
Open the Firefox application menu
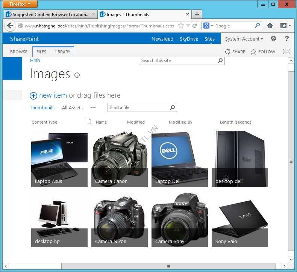[20, 4]
